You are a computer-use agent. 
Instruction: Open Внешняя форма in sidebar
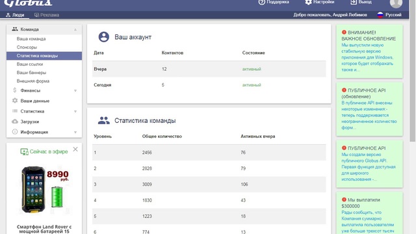coord(33,81)
